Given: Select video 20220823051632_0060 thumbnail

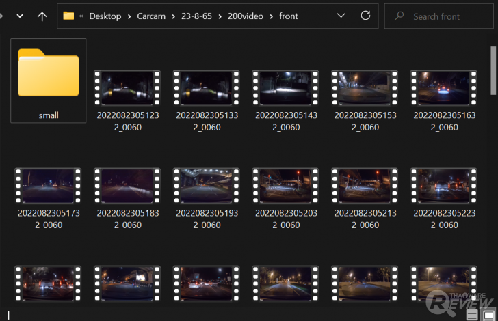Looking at the screenshot, I should tap(444, 88).
